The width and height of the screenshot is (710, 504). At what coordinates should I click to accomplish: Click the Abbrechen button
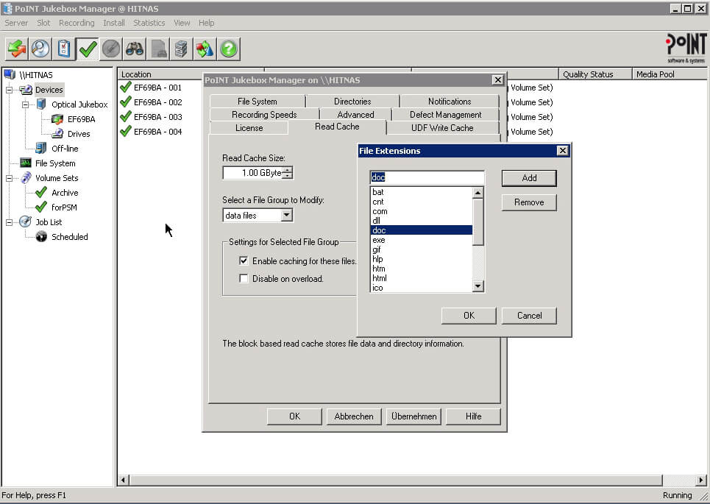(x=354, y=416)
